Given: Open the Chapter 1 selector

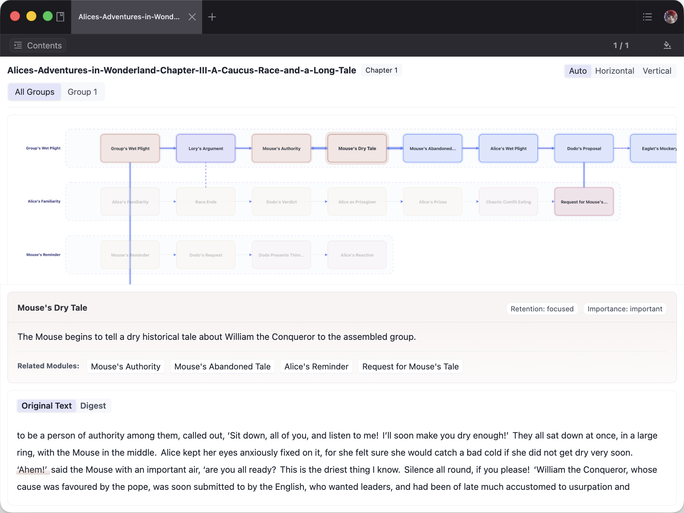Looking at the screenshot, I should point(381,70).
